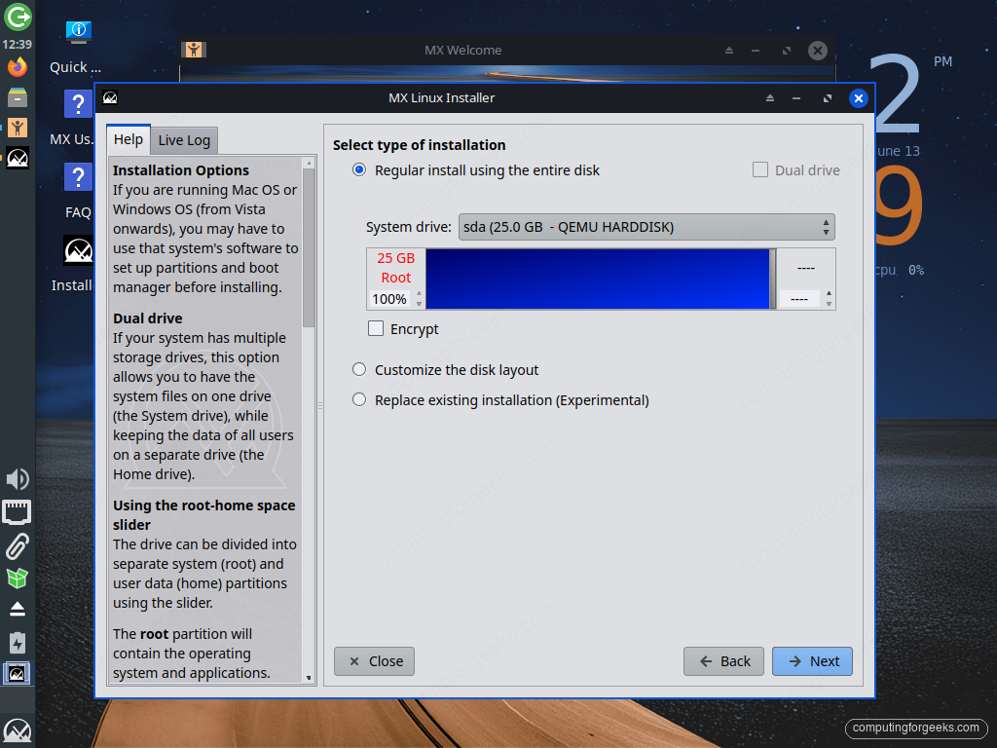The image size is (997, 748).
Task: Switch to the Live Log tab
Action: [x=184, y=140]
